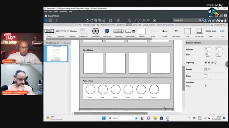
Task: Open the Edit menu
Action: pos(50,11)
